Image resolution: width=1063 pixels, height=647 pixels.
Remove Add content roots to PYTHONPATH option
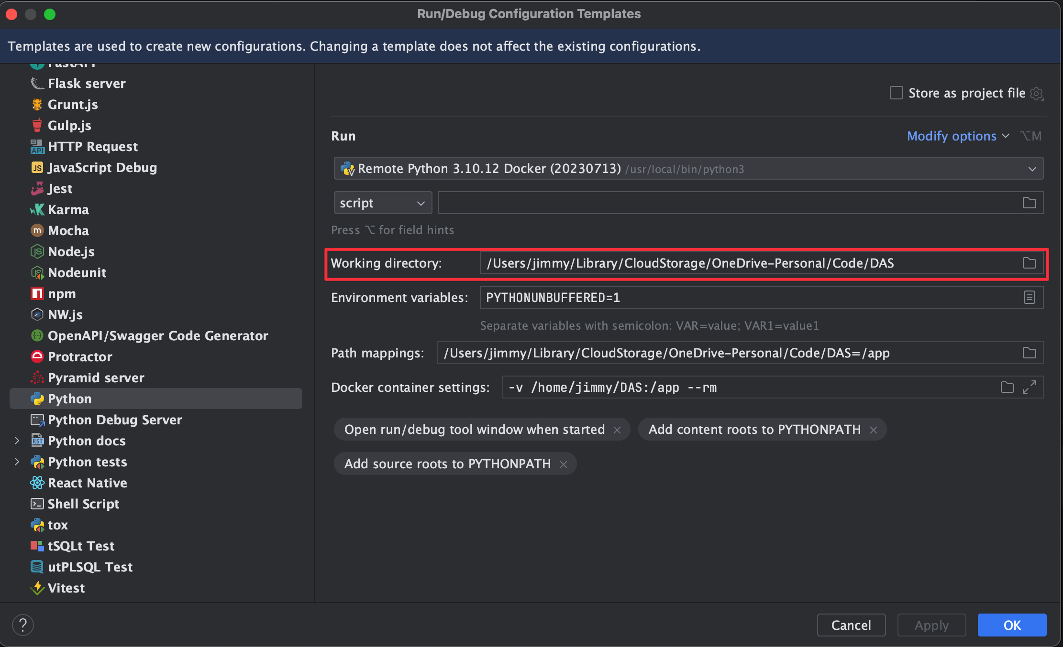(x=874, y=430)
